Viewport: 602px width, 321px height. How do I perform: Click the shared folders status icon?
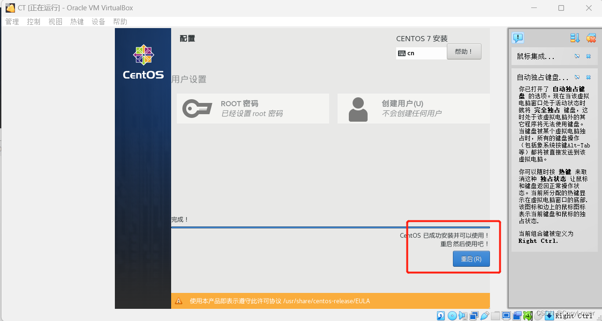pos(495,315)
